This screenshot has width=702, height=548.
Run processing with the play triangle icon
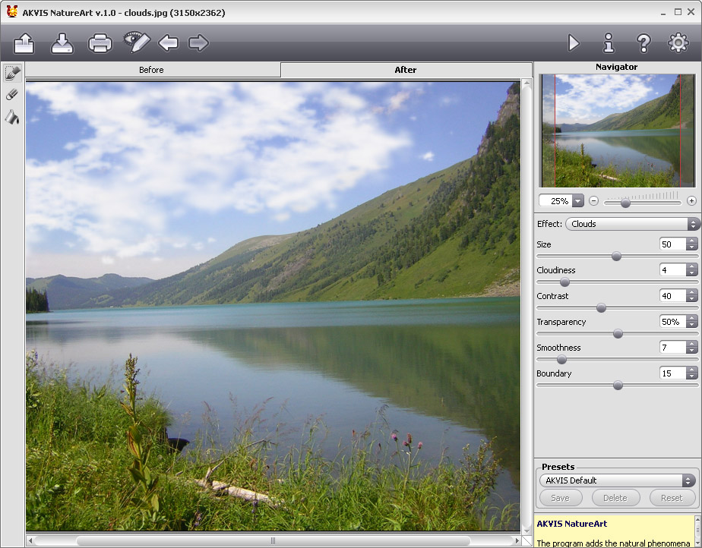pos(574,43)
